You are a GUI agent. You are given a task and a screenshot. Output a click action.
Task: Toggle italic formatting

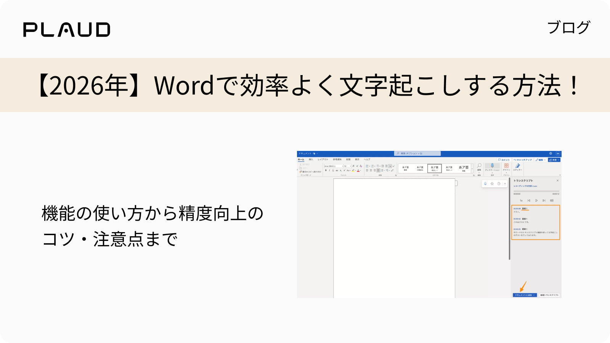[329, 170]
